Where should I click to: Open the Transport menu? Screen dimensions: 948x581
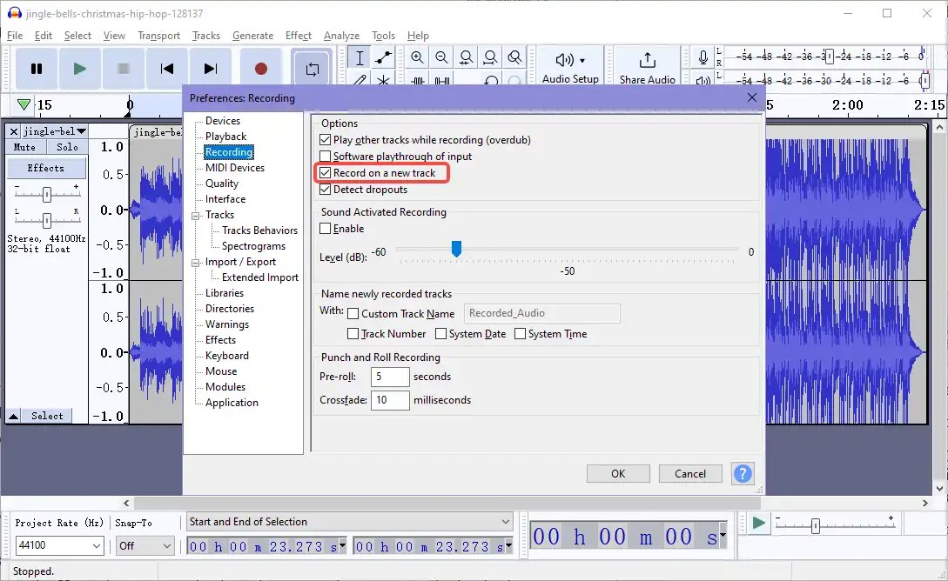158,36
